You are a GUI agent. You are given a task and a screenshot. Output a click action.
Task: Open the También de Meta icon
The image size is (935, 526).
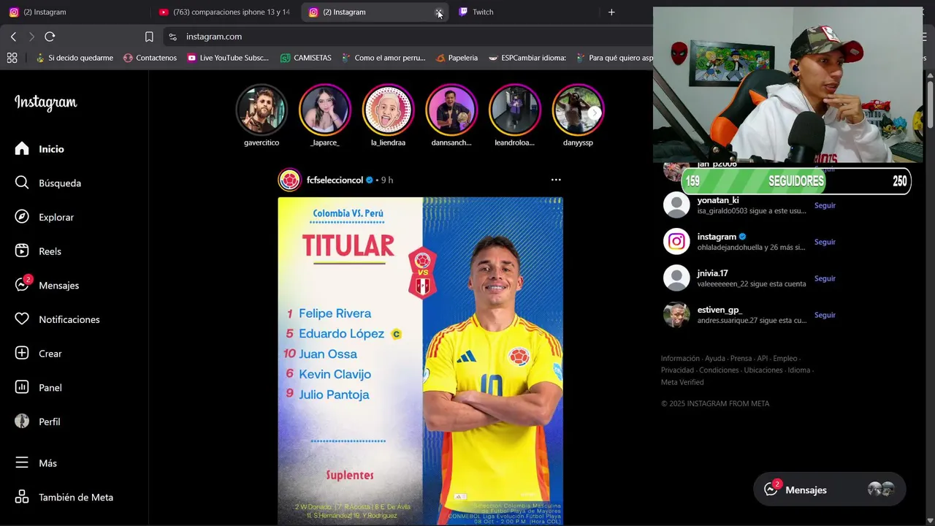22,497
